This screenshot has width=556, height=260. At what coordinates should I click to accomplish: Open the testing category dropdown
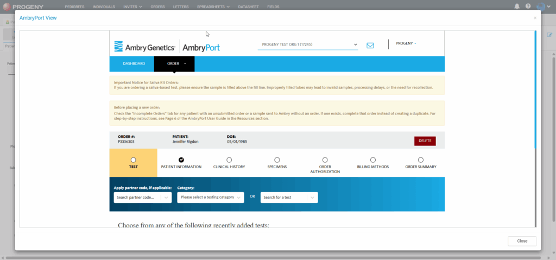click(x=211, y=198)
